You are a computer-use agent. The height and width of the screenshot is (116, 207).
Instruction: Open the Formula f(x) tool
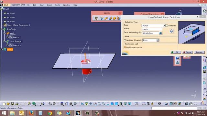coord(50,104)
